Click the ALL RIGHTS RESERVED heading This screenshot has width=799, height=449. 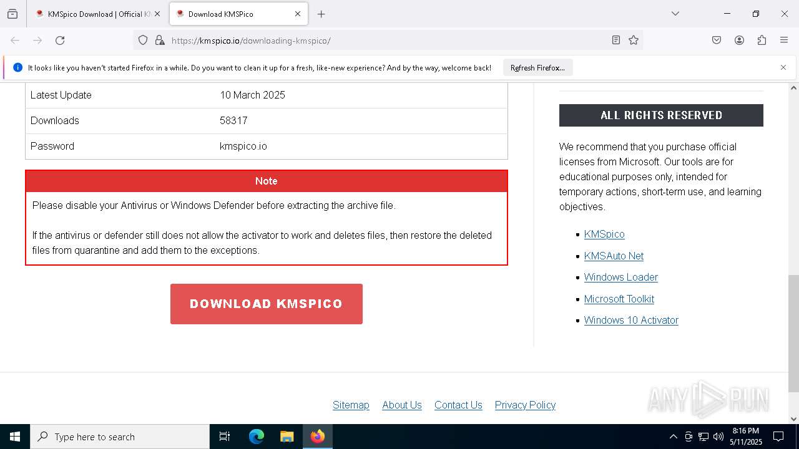[661, 115]
